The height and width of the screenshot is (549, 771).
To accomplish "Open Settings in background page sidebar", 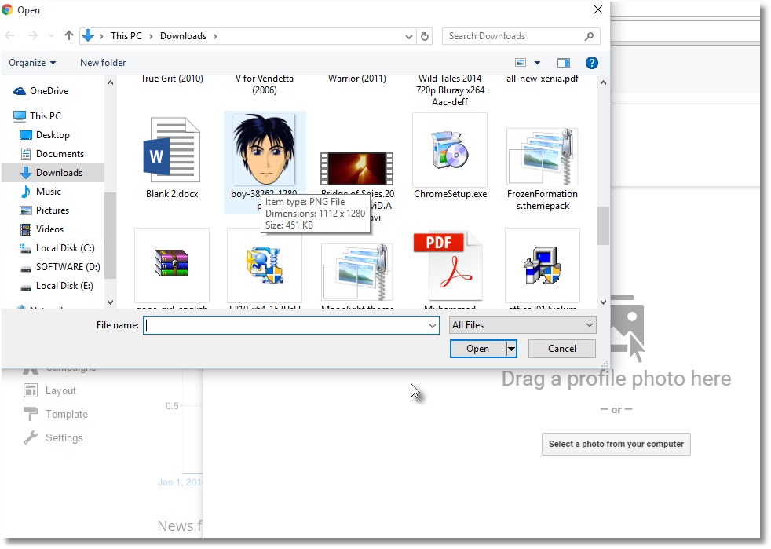I will 53,438.
